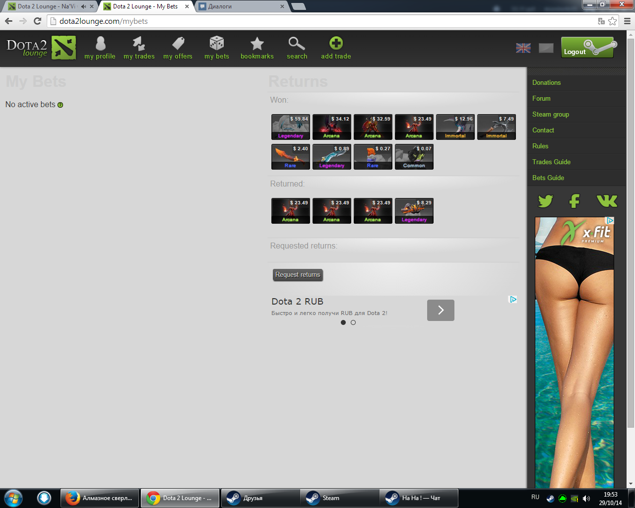Select the $34.12 Arcana won item
635x508 pixels.
(332, 127)
